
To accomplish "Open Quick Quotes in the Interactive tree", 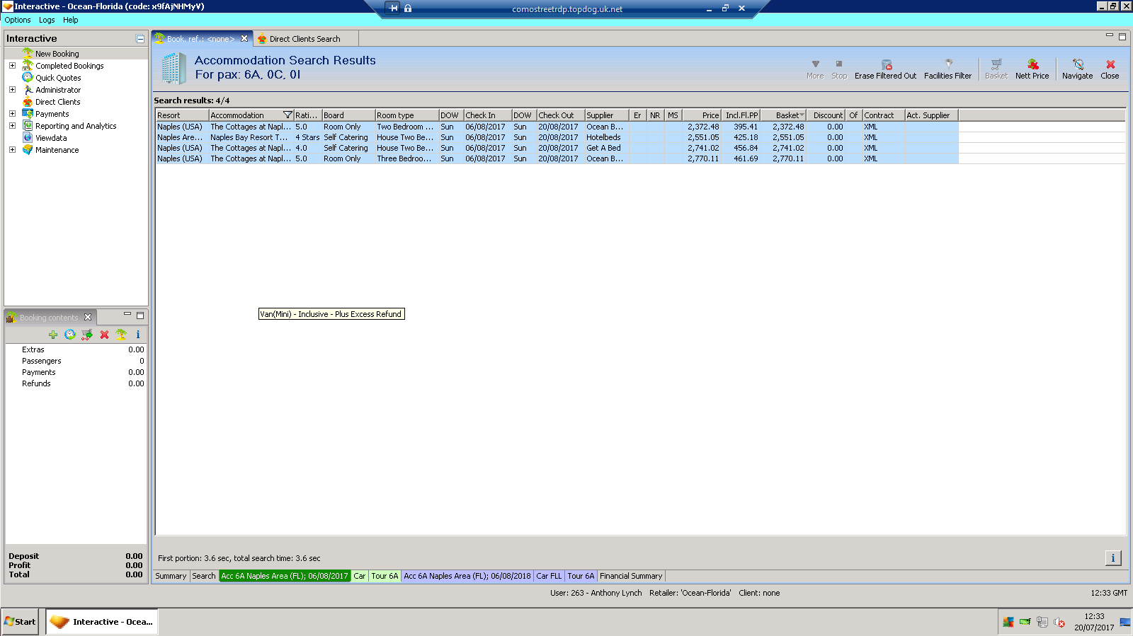I will [x=58, y=78].
